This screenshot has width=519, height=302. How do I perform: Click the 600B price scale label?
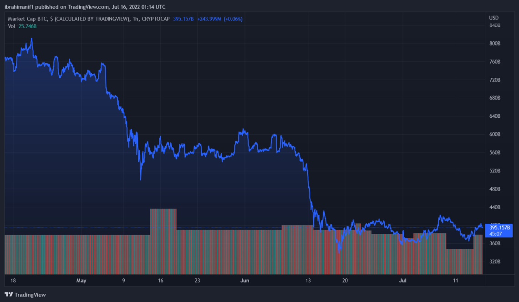point(495,134)
